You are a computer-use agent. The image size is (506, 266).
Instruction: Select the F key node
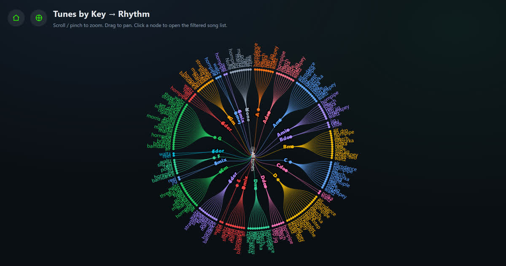pos(214,157)
